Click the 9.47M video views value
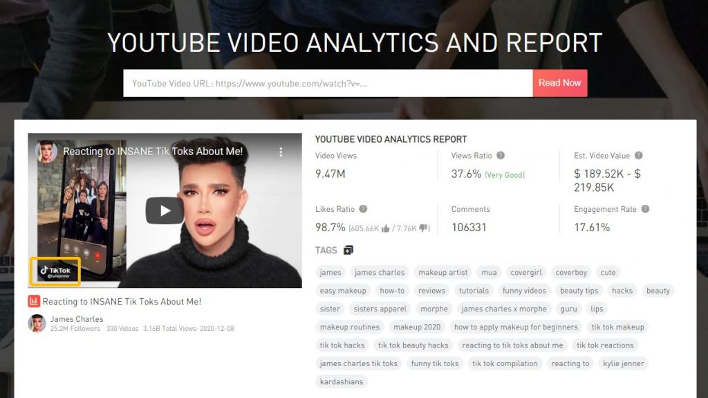 [x=330, y=174]
